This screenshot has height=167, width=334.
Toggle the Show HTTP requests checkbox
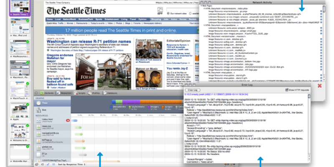[286, 90]
